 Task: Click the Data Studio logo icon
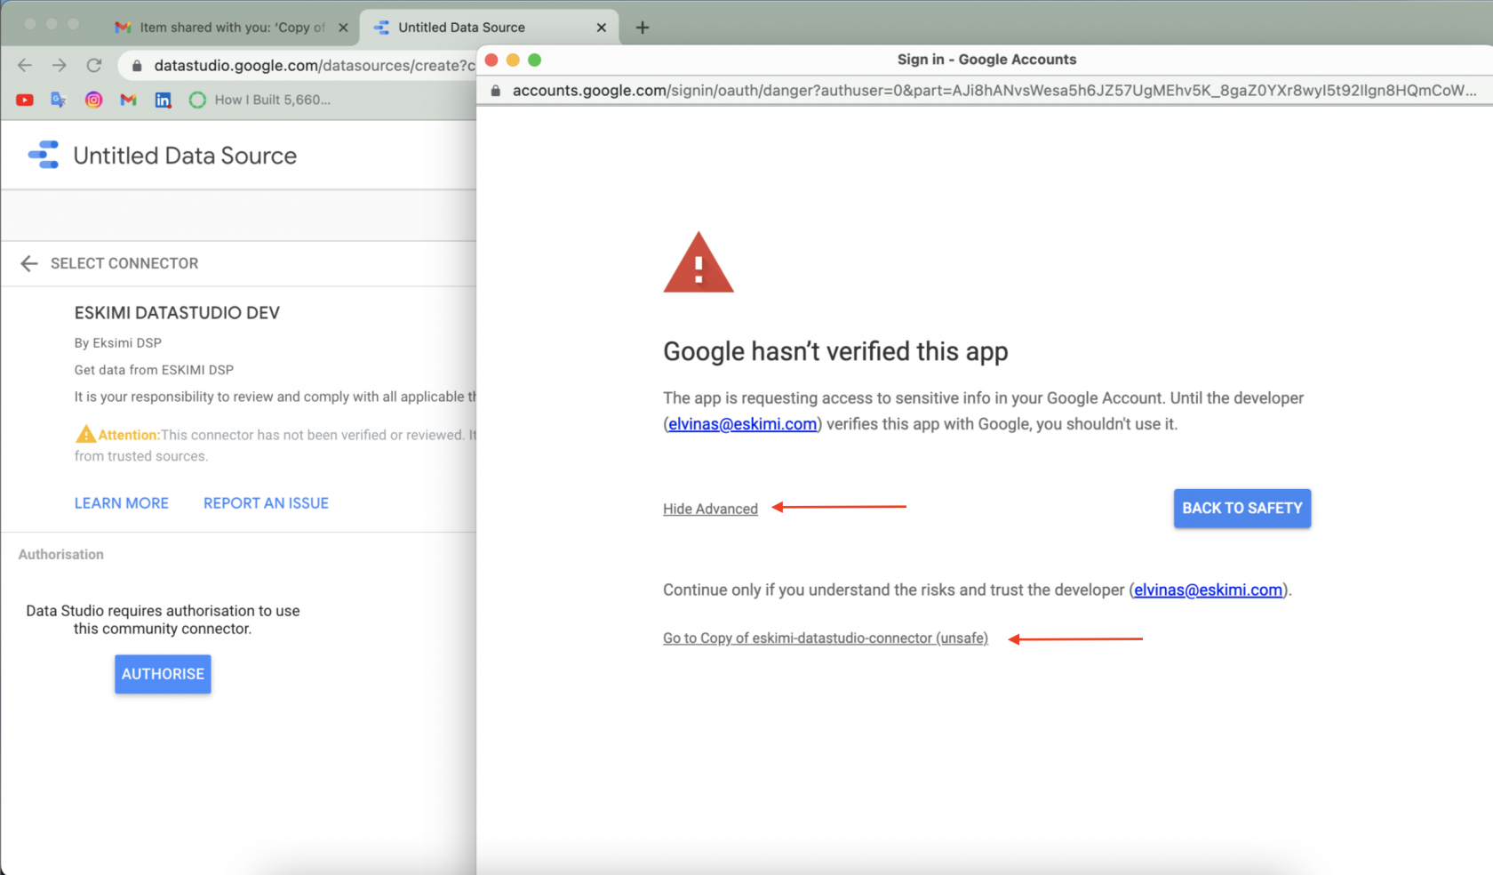(44, 155)
